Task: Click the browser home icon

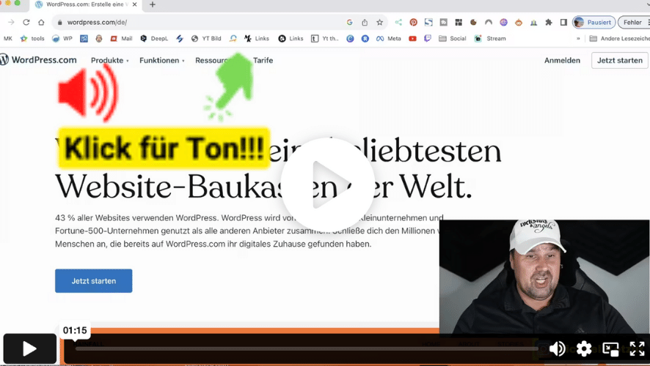Action: tap(41, 23)
